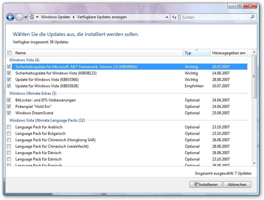
Task: Click the Refresh button beside address bar
Action: pos(174,17)
